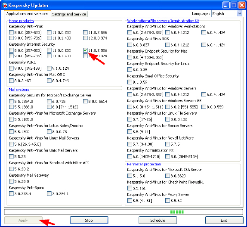Check Small Office Security 9.1.0.59
247x227 pixels.
click(x=130, y=82)
